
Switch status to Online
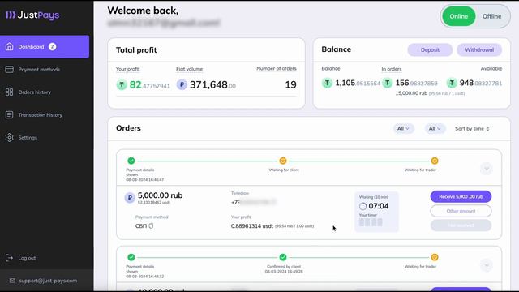(x=459, y=16)
